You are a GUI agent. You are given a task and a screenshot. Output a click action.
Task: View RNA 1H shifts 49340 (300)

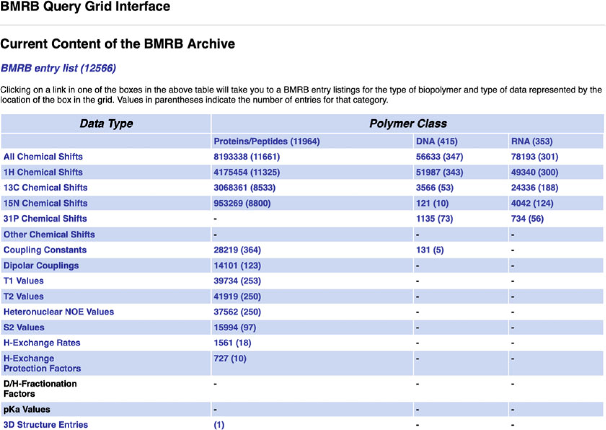click(x=535, y=172)
